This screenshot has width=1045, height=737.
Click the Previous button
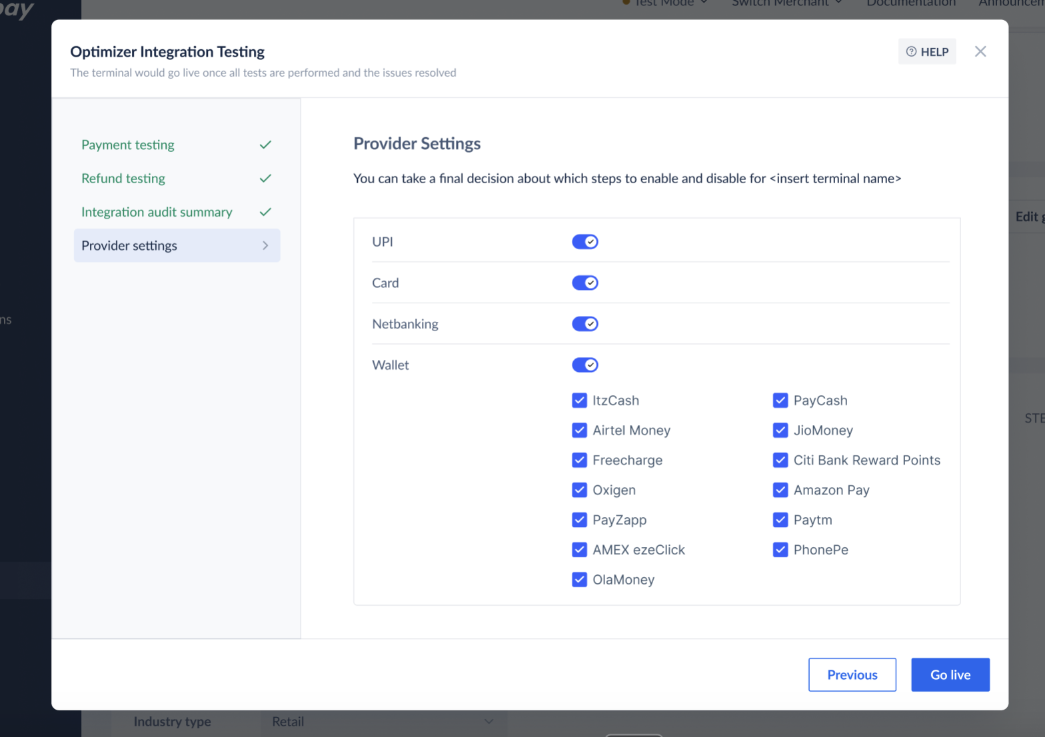pos(852,674)
